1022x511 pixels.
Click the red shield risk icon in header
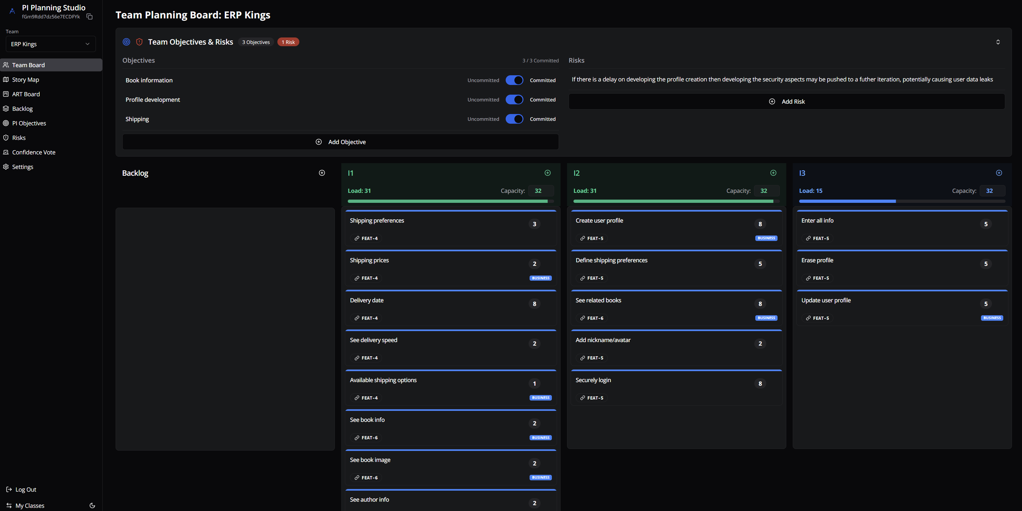pos(139,42)
